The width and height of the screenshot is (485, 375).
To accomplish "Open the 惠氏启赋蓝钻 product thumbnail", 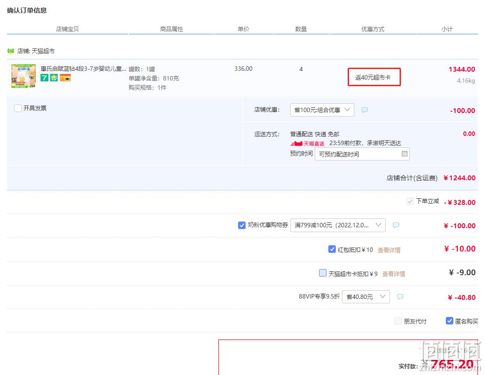I will (x=23, y=76).
